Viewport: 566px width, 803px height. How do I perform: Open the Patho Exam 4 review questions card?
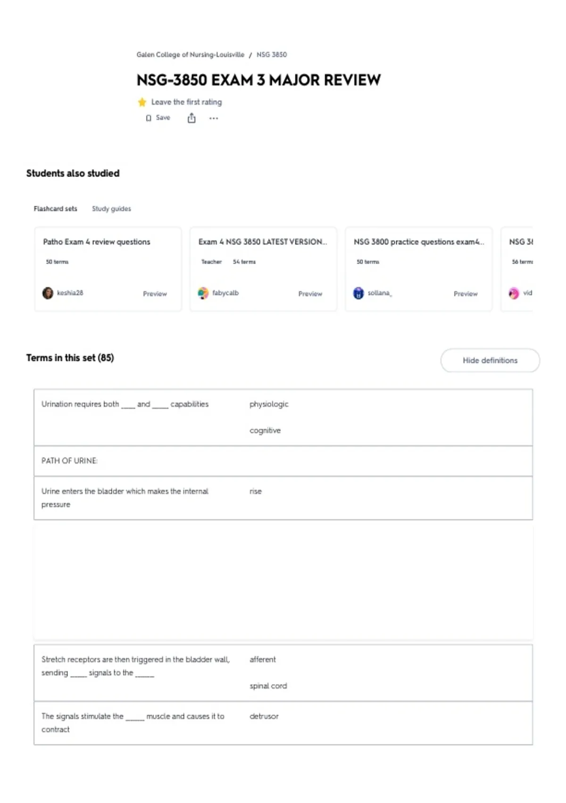click(108, 269)
